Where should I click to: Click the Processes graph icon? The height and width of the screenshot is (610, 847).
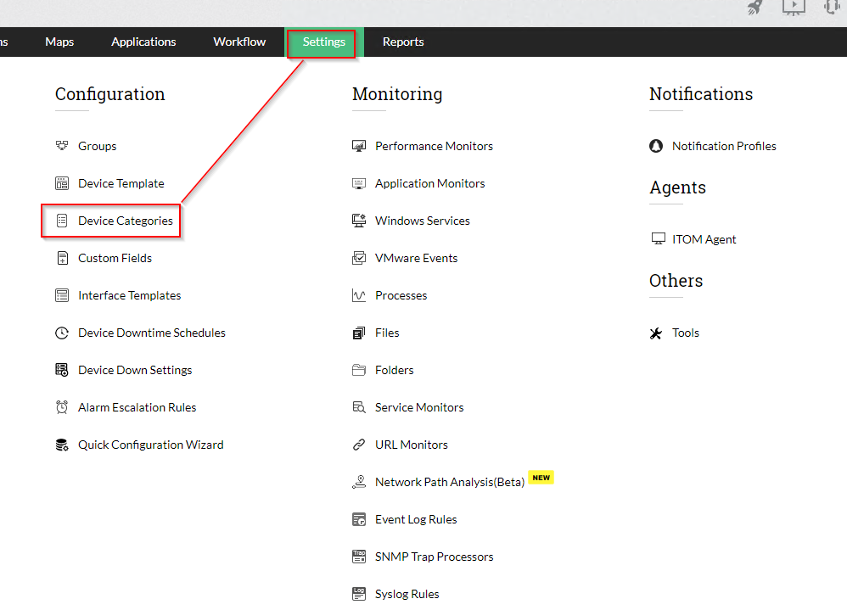point(359,295)
